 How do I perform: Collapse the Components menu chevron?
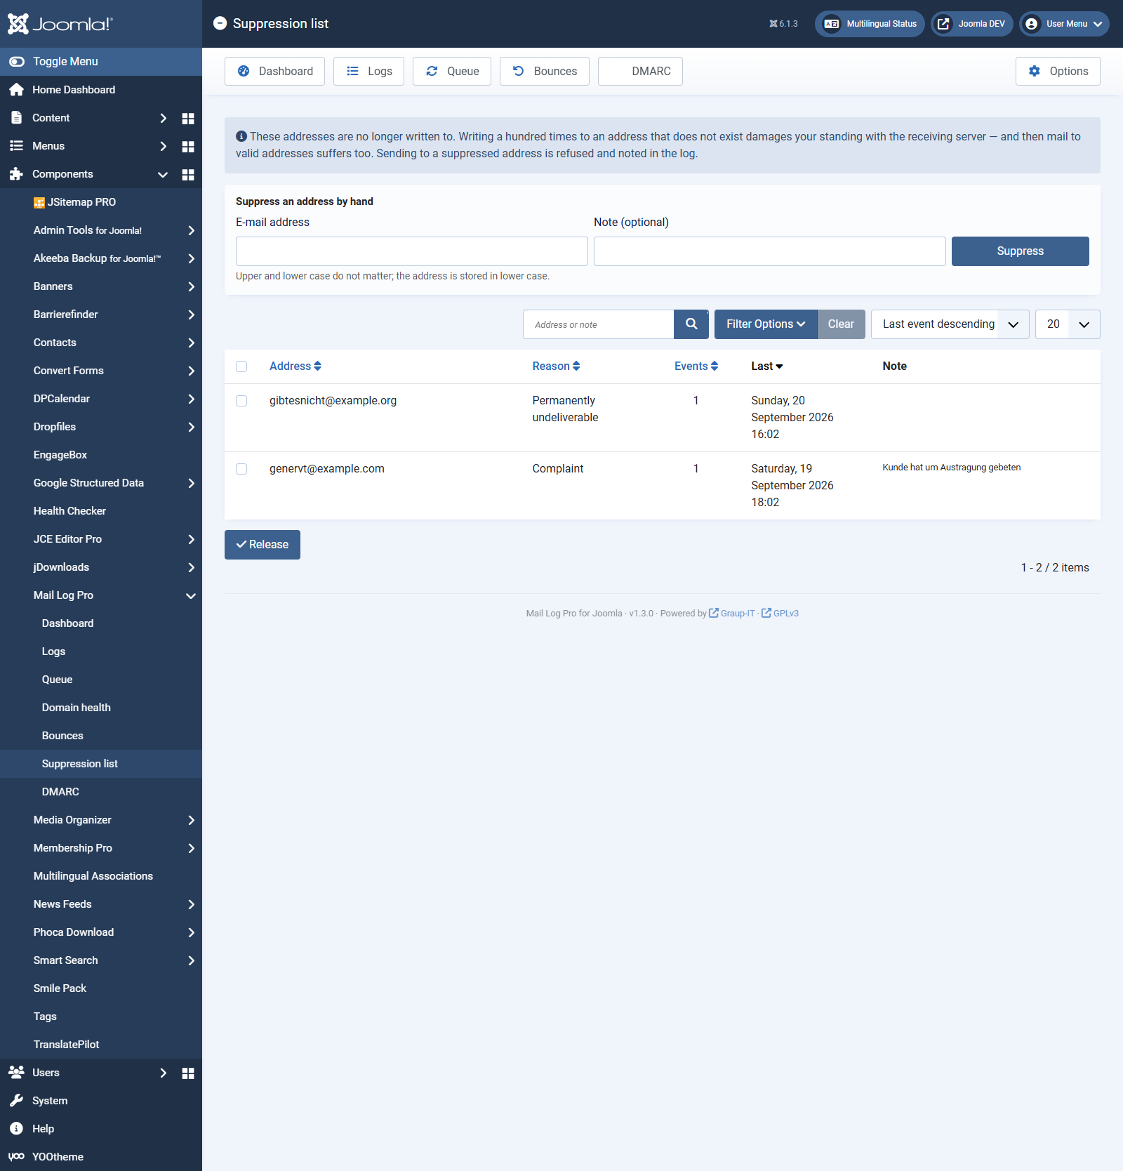coord(163,174)
